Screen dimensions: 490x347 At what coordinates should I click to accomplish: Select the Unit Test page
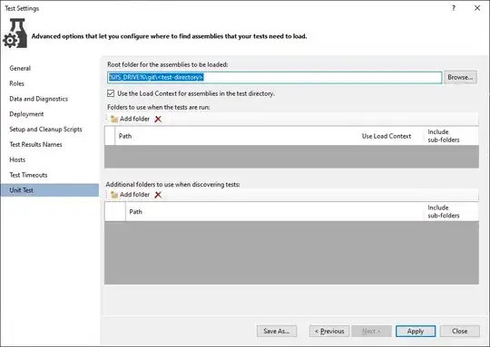coord(50,190)
